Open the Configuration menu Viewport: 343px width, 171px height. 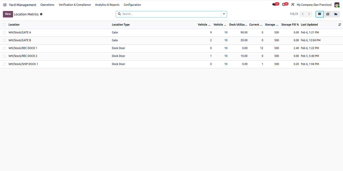pyautogui.click(x=132, y=5)
